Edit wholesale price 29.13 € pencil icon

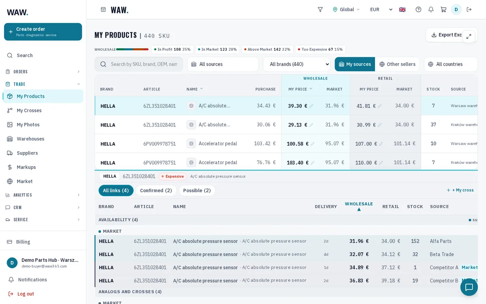tap(311, 125)
